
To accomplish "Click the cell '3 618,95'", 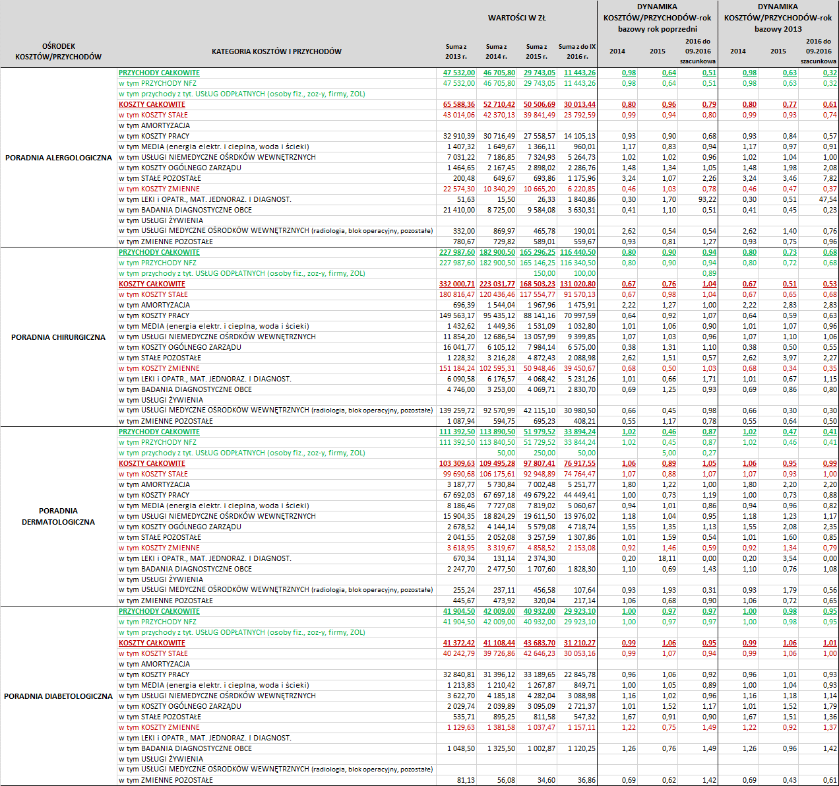I will tap(460, 548).
